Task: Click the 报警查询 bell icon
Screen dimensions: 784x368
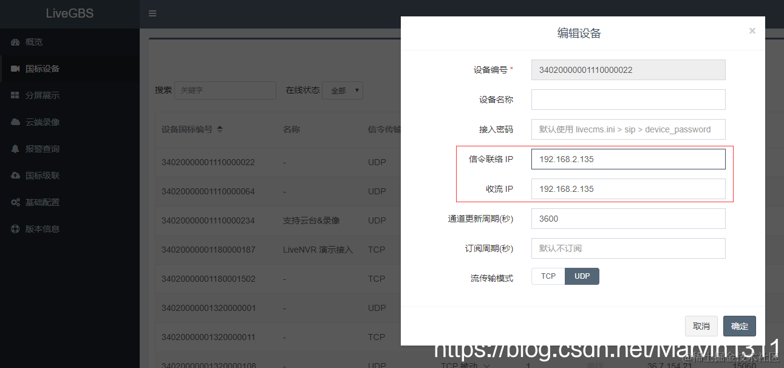Action: tap(15, 149)
